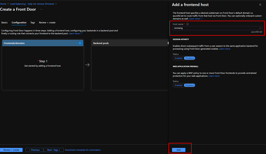Viewport: 266px width, 154px height.
Task: Set Web Application Firewall status to Enabled
Action: [178, 85]
